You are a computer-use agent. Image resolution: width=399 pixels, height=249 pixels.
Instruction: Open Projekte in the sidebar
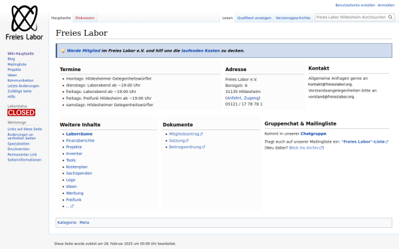[x=14, y=70]
